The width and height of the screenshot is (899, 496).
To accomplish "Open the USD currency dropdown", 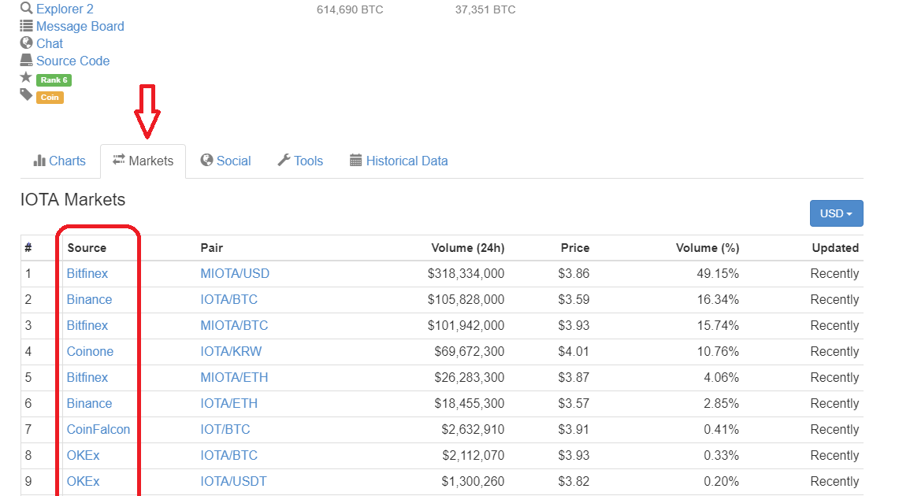I will pos(836,213).
